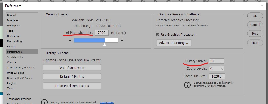
Task: Click the Ideal Range 13833-18109 MB text
Action: pyautogui.click(x=108, y=26)
